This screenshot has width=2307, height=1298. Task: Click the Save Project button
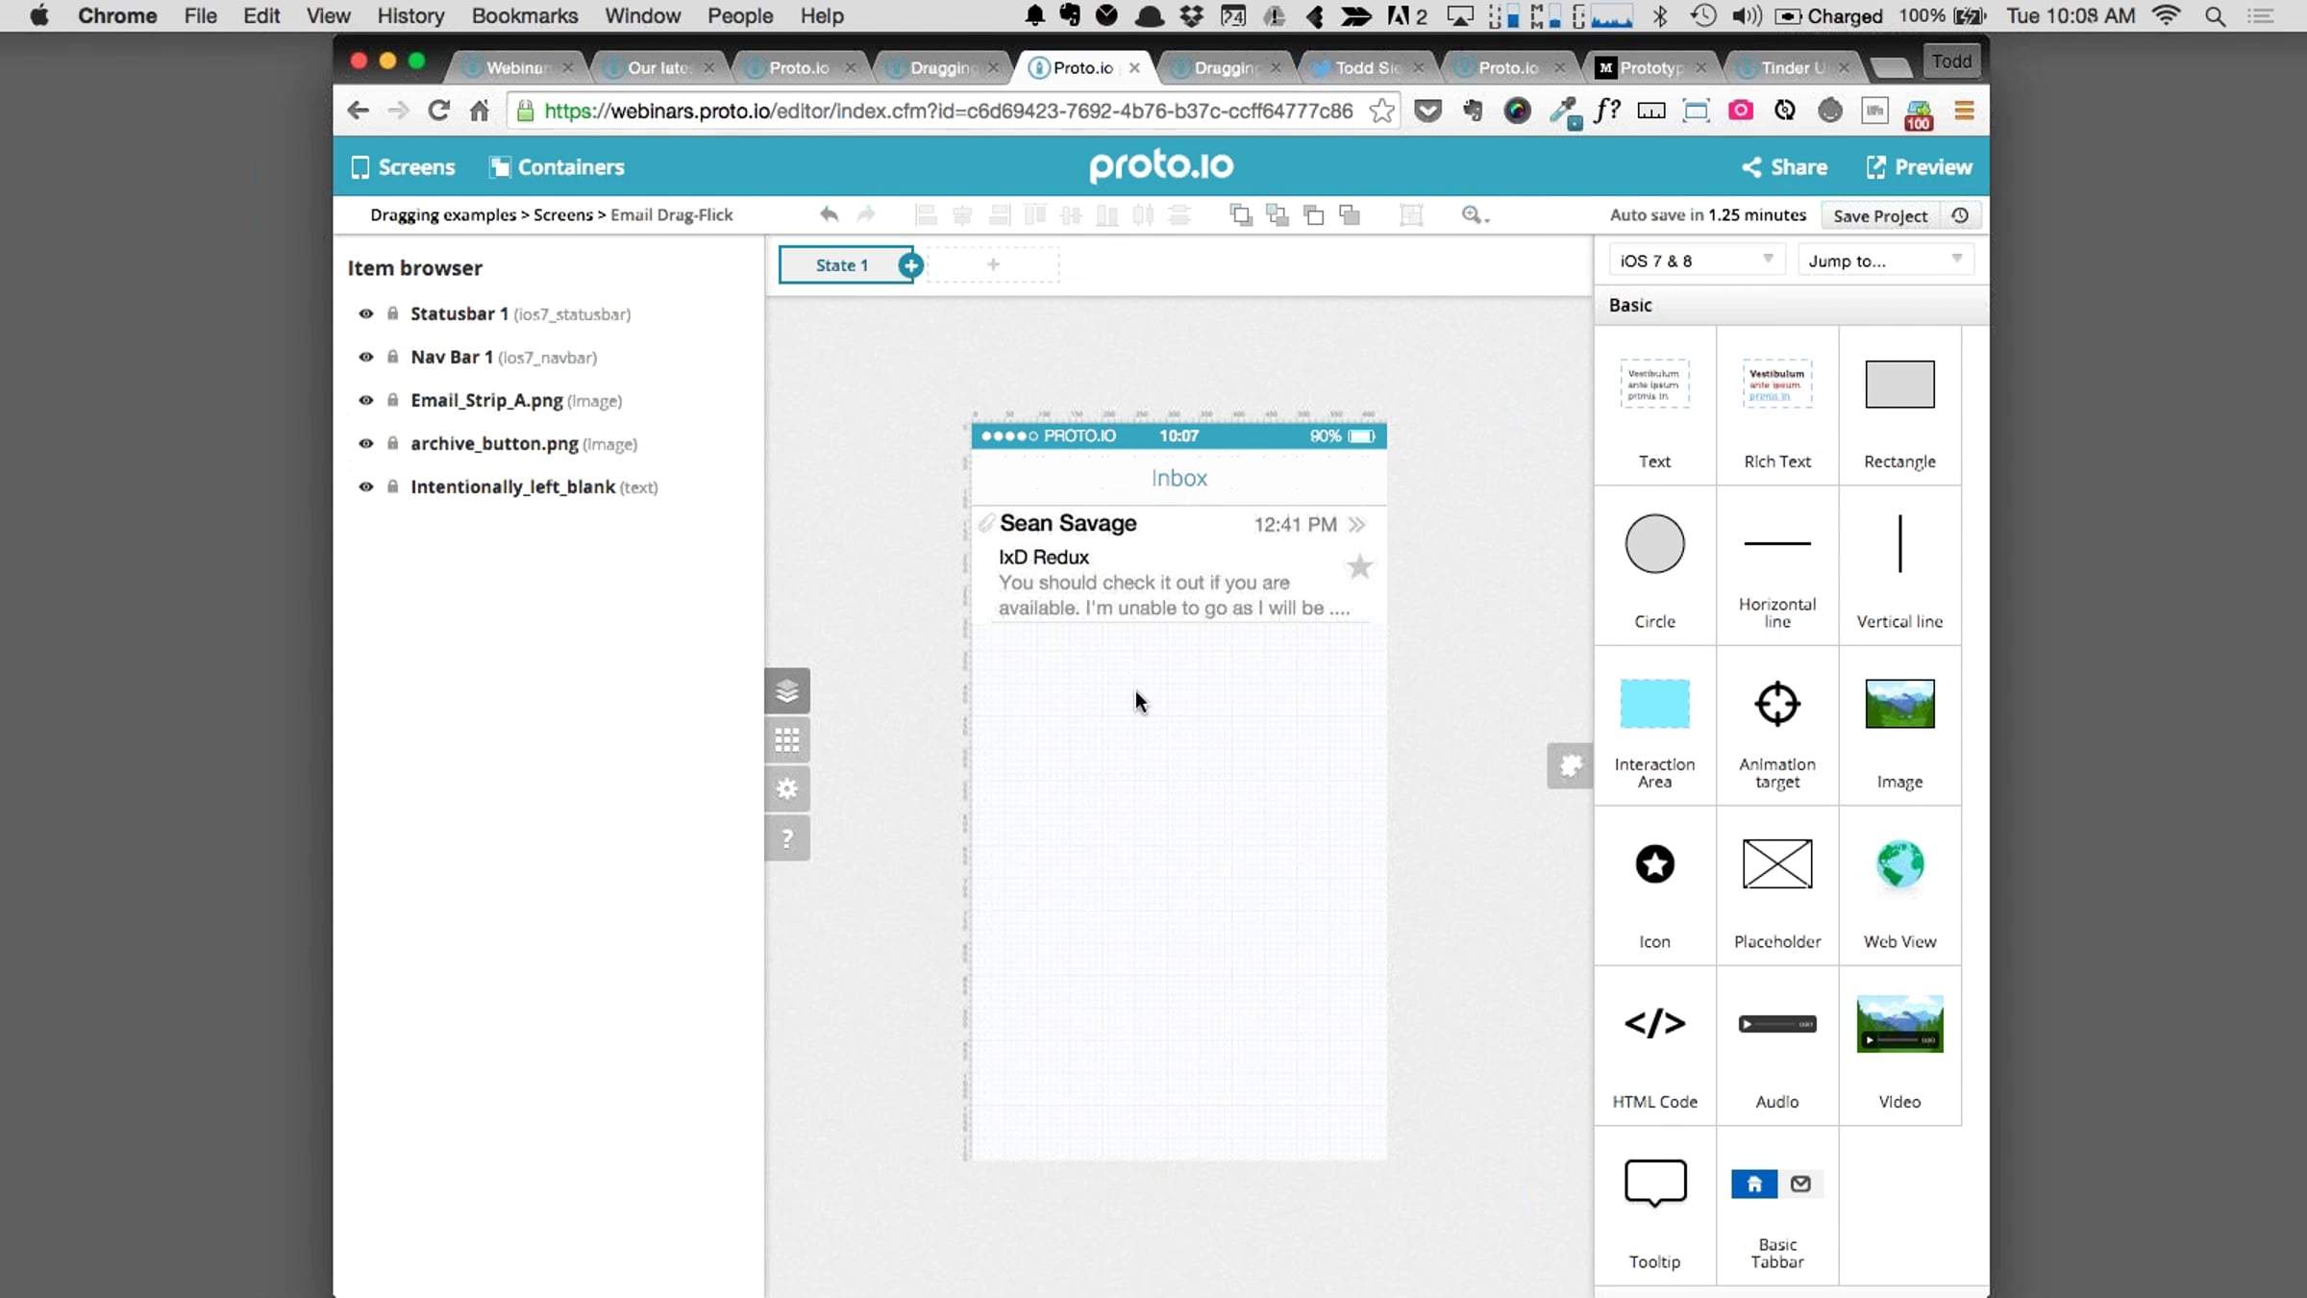[1879, 215]
